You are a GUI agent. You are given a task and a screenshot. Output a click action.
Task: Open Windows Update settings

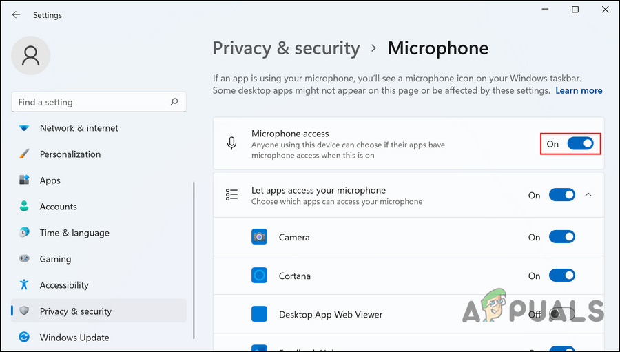tap(74, 338)
